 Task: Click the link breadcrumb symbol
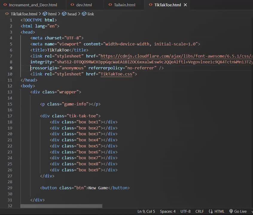click(x=91, y=14)
